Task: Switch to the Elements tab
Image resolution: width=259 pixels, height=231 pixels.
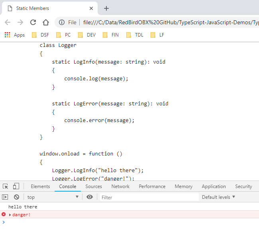Action: 40,186
